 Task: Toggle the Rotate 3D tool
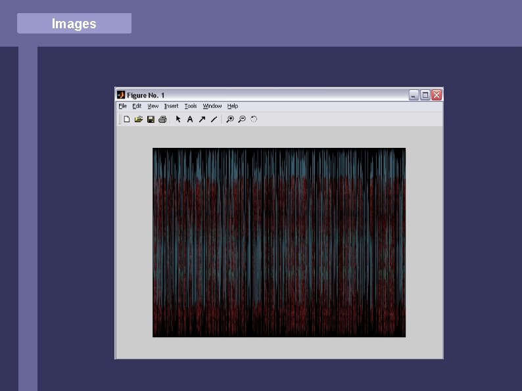tap(254, 119)
